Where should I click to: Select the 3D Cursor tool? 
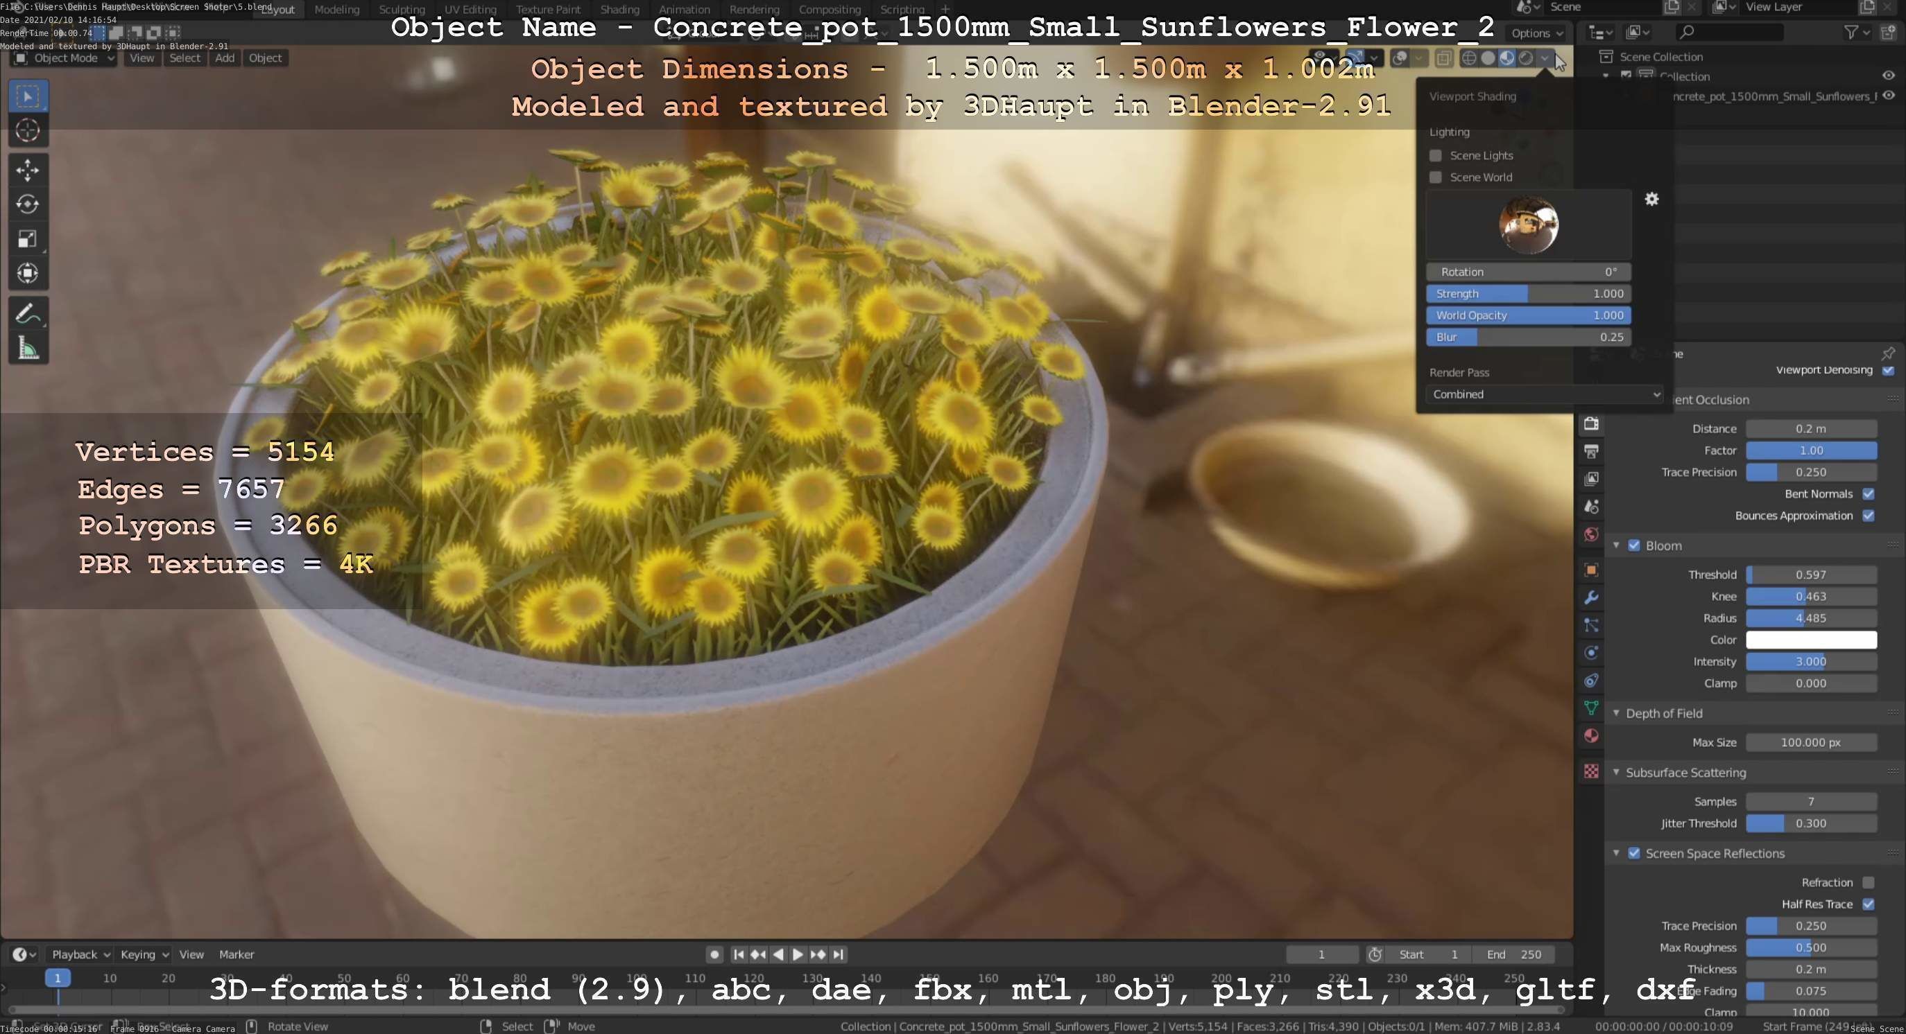(28, 131)
